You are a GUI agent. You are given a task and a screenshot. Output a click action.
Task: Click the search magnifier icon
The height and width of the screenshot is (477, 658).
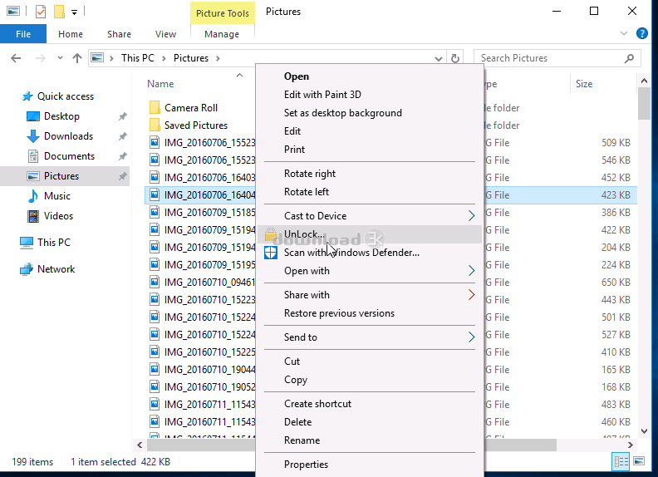click(630, 58)
